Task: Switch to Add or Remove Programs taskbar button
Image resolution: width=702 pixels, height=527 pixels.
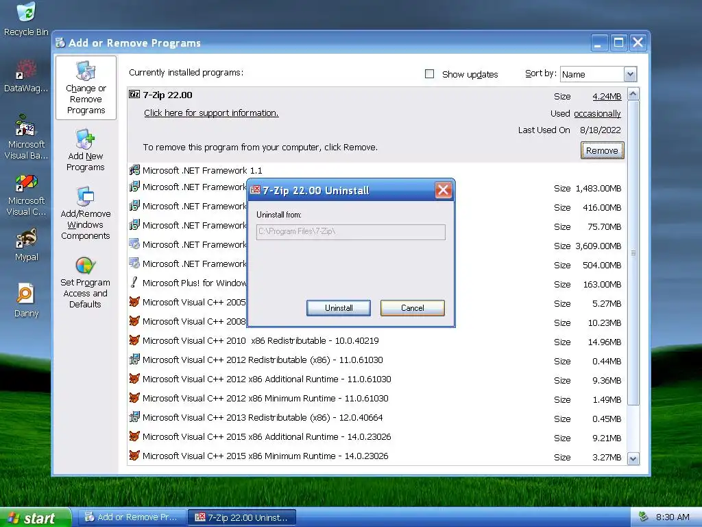Action: (132, 517)
